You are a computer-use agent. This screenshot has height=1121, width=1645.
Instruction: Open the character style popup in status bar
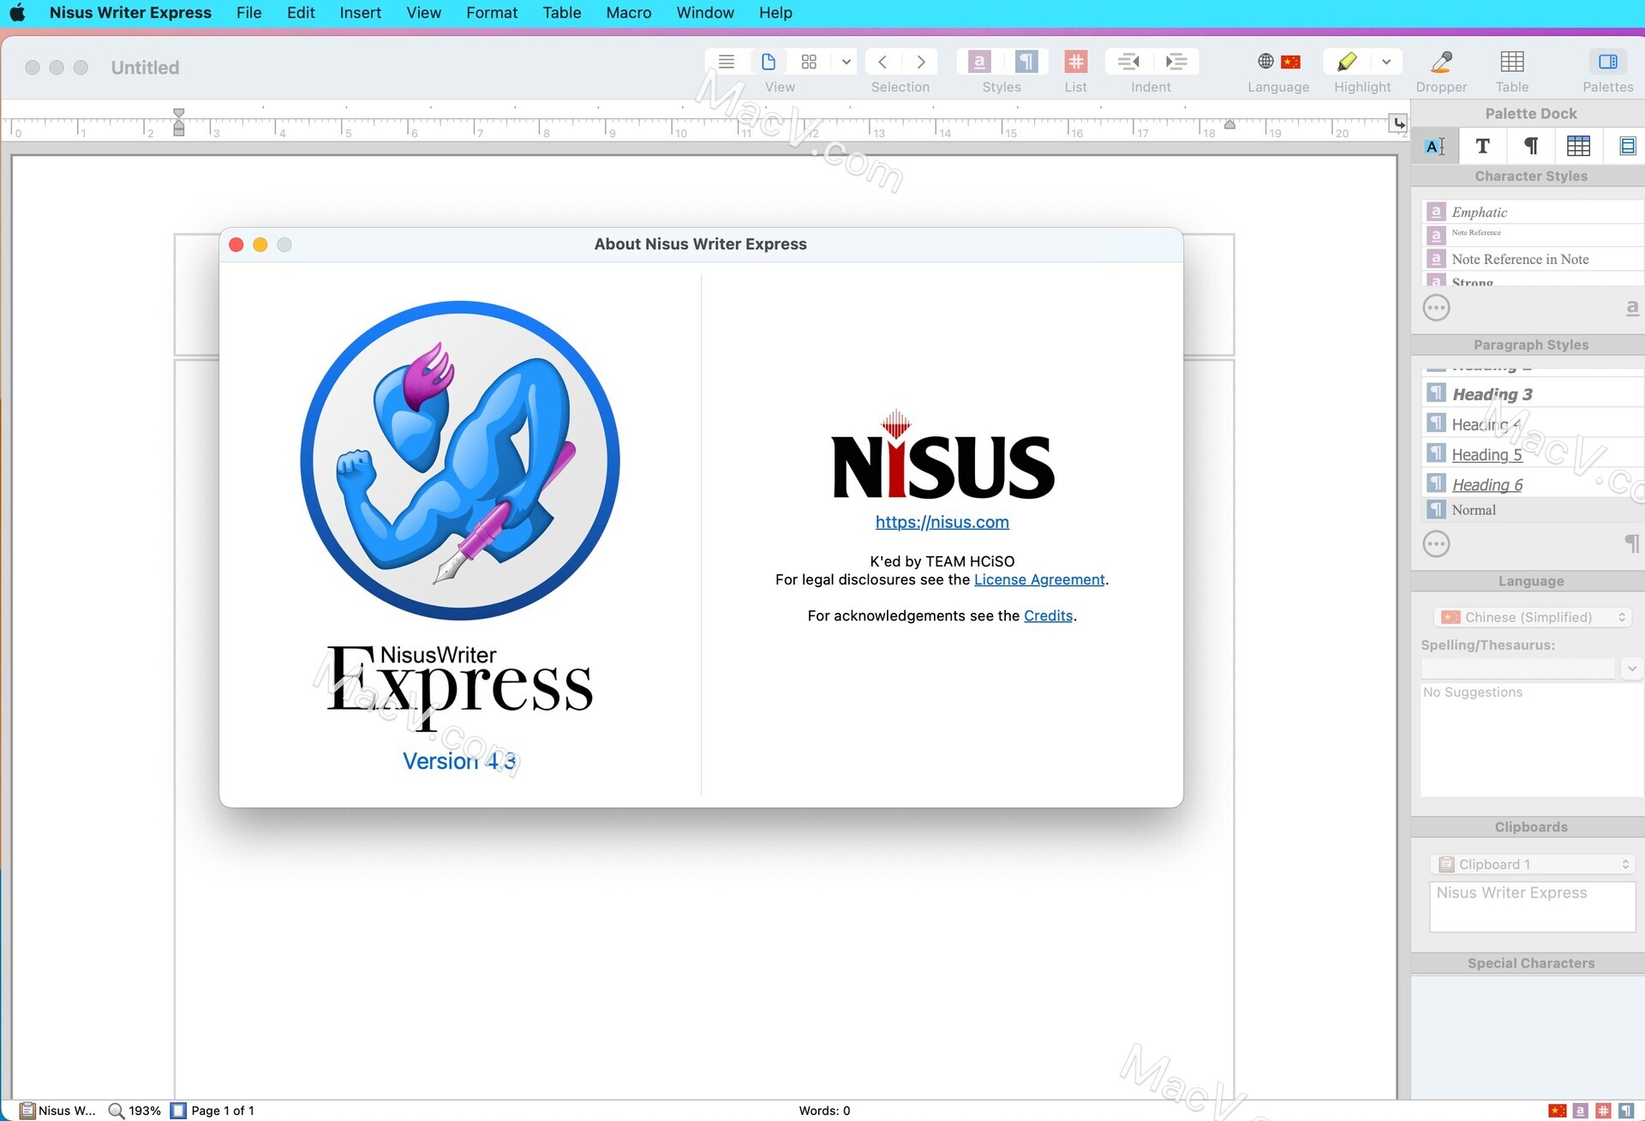pos(1581,1111)
